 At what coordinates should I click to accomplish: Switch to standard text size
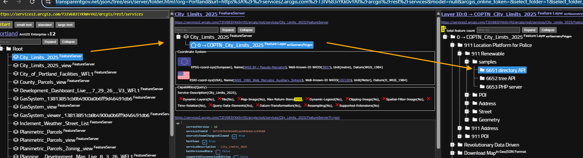(x=45, y=25)
